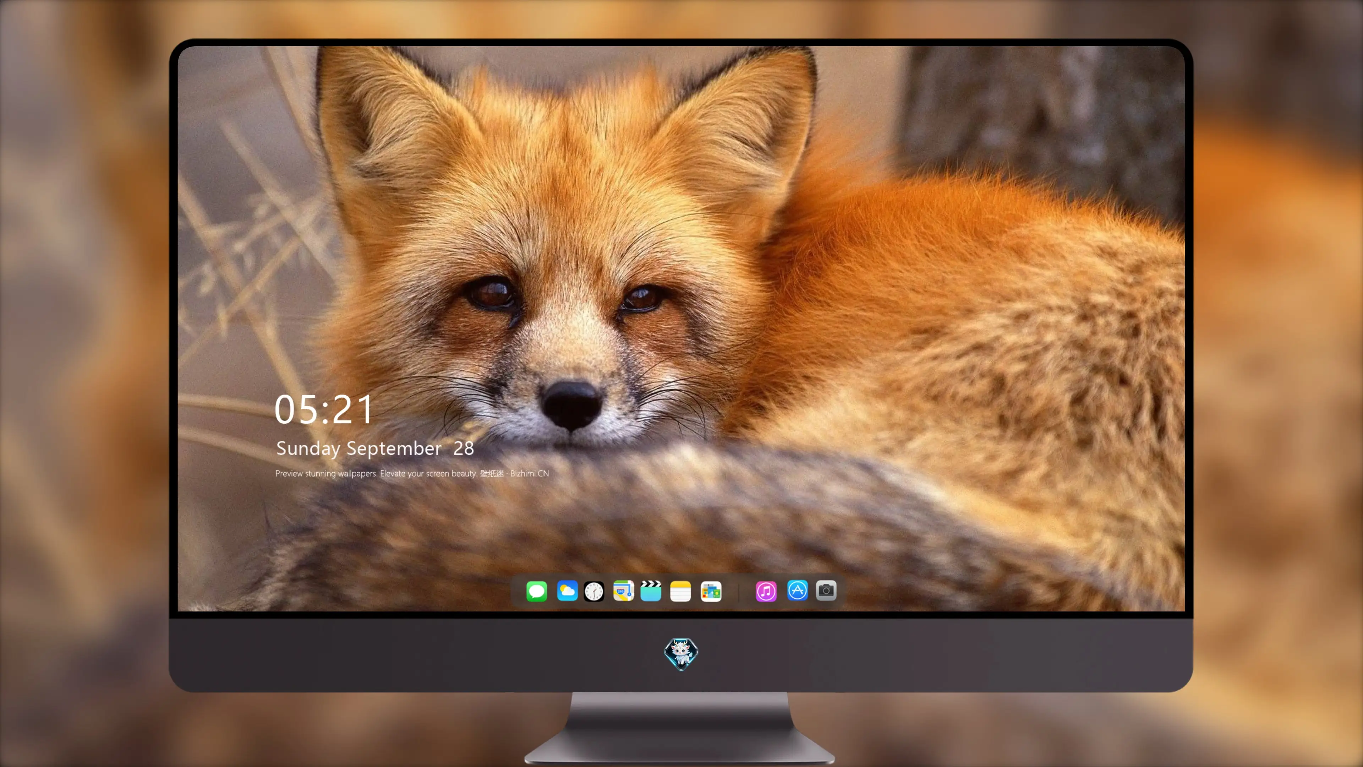Launch the Weather app from the dock

pyautogui.click(x=567, y=591)
